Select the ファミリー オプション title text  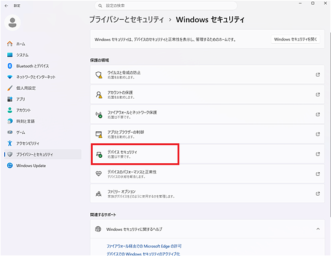122,192
